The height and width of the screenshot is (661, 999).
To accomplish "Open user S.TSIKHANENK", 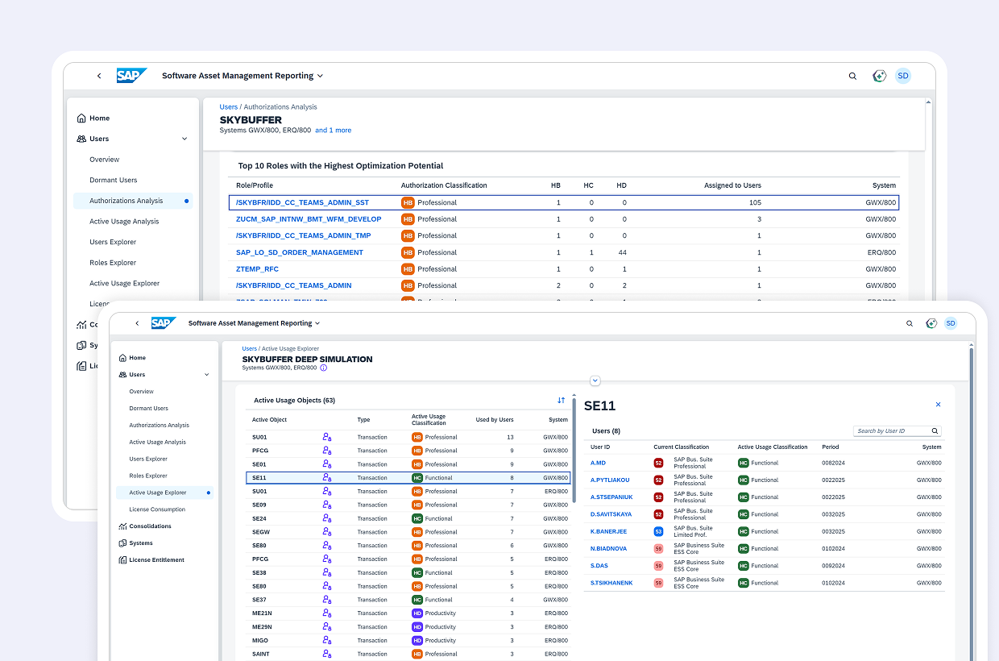I will [611, 583].
